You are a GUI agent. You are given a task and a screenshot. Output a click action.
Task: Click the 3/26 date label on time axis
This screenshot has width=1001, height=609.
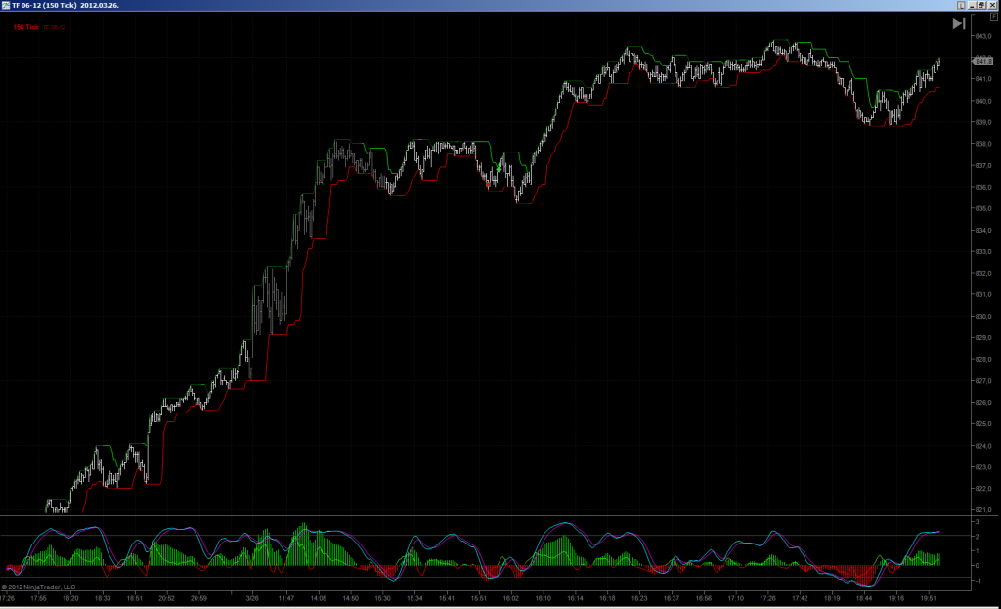tap(253, 599)
